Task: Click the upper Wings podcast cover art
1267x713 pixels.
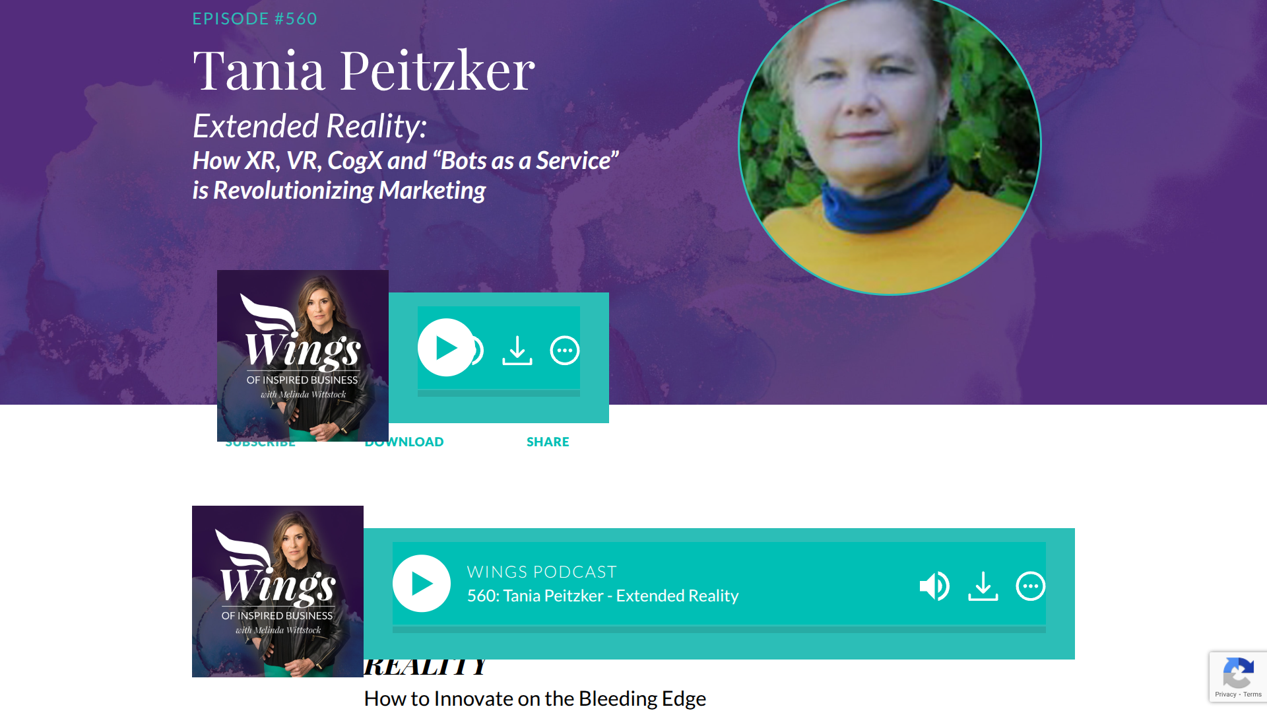Action: tap(303, 356)
